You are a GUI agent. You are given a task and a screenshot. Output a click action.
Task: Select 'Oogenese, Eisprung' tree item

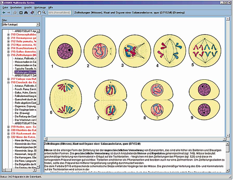tap(25, 106)
